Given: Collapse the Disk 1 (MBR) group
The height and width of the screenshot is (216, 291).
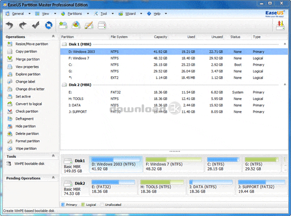Looking at the screenshot, I should (285, 44).
